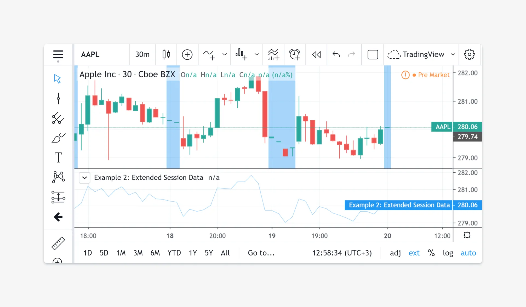Screen dimensions: 526x307
Task: Open indicators and strategies
Action: 209,54
